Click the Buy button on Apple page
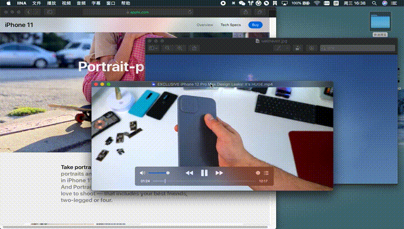 255,25
